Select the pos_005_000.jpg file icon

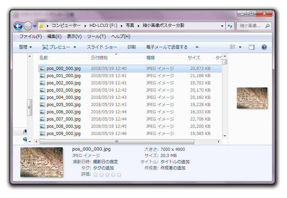[43, 105]
